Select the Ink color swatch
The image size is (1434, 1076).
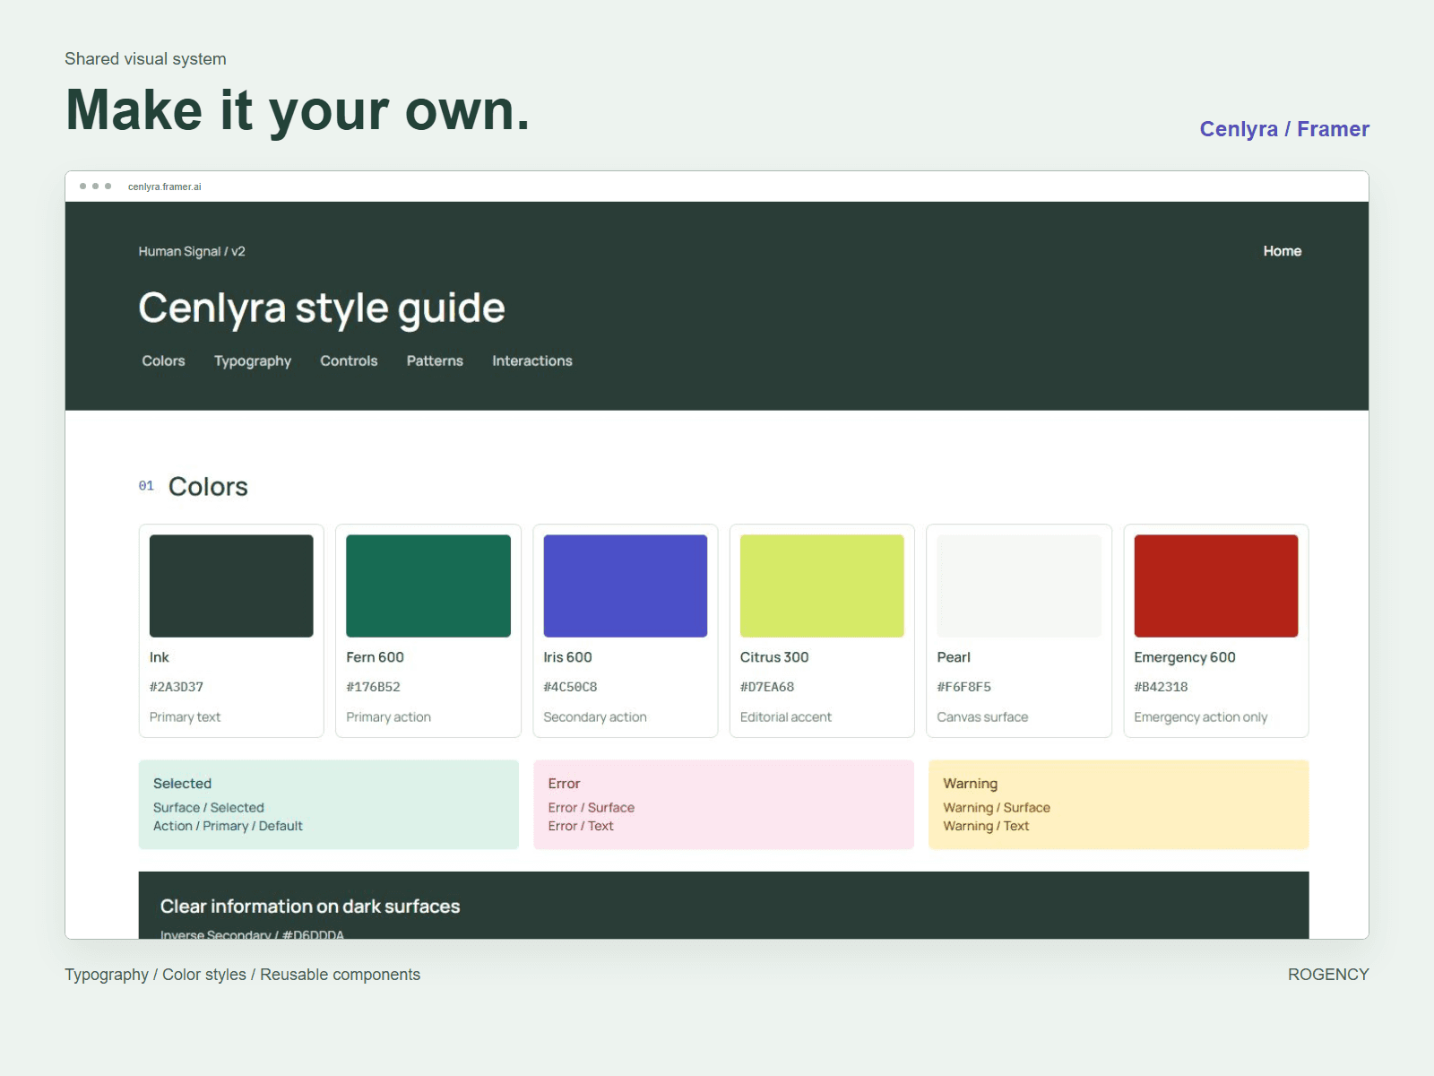[231, 586]
